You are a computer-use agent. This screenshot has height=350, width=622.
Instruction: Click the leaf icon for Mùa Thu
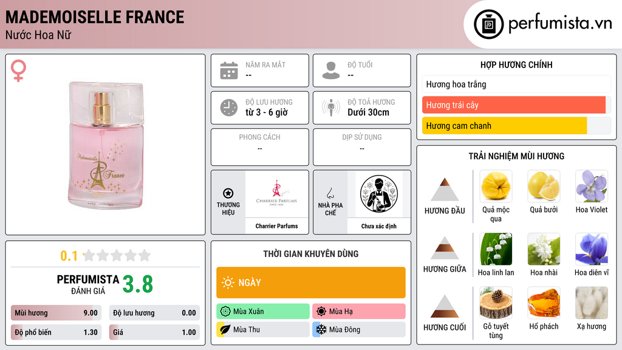click(225, 329)
